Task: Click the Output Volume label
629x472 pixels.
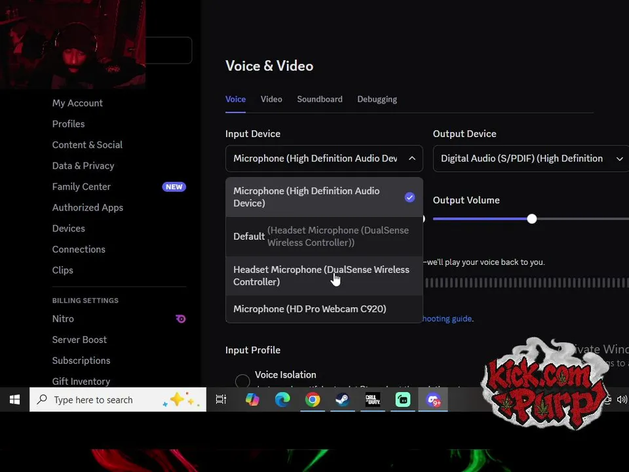Action: coord(466,201)
